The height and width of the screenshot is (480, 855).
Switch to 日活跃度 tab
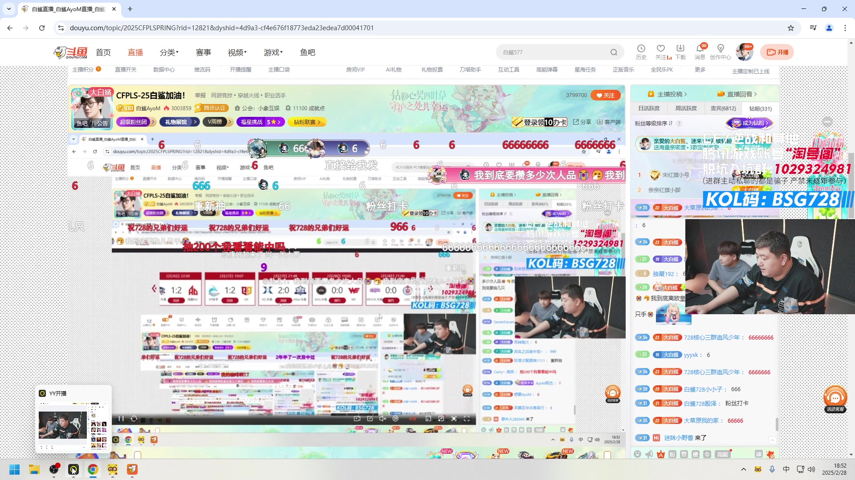click(649, 108)
